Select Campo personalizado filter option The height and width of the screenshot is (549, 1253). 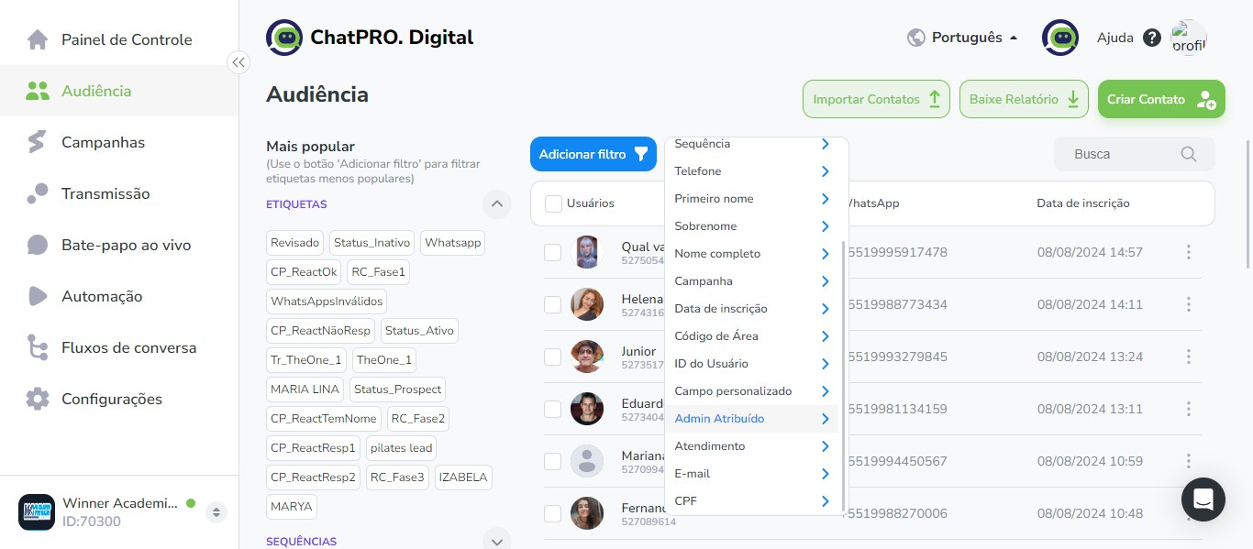click(751, 391)
